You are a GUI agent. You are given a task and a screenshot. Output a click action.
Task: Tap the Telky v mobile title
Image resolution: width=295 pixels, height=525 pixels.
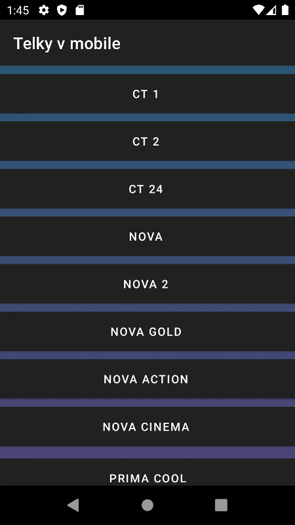[x=67, y=44]
